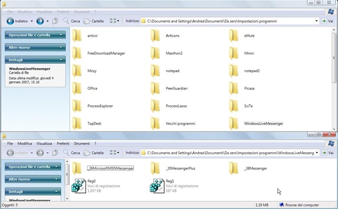Open Preferiti menu in bottom window
This screenshot has height=209, width=338.
63,144
